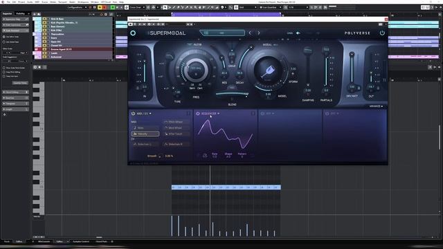The height and width of the screenshot is (249, 443).
Task: Open the Use Quantize dropdown
Action: [271, 8]
